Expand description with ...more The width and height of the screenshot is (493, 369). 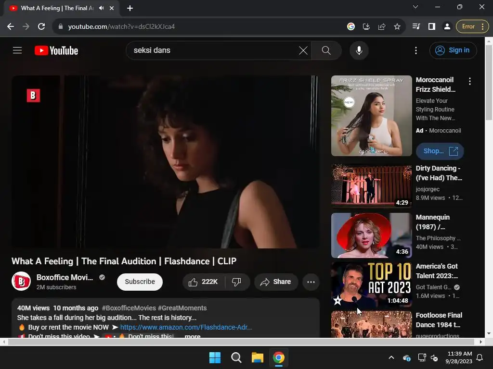[x=193, y=336]
